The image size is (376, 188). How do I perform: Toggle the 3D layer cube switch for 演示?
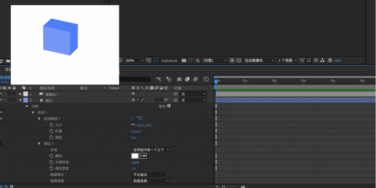(x=166, y=100)
